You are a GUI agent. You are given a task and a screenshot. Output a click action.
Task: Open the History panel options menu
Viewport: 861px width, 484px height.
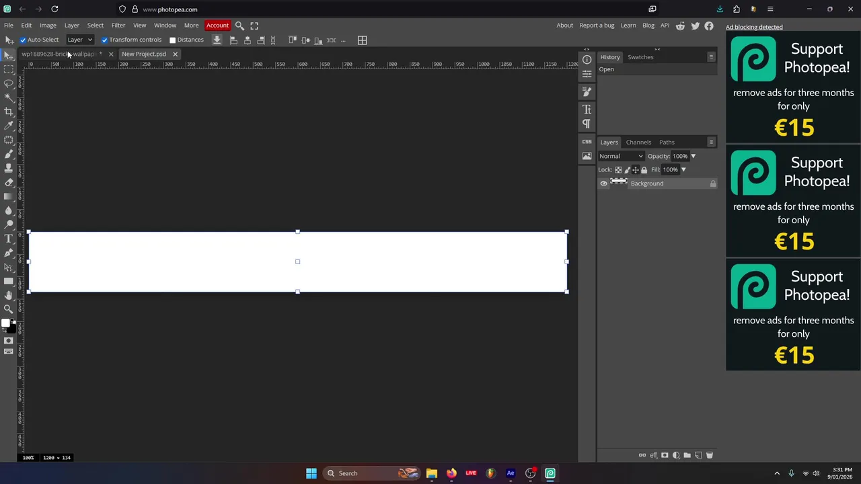pos(711,57)
